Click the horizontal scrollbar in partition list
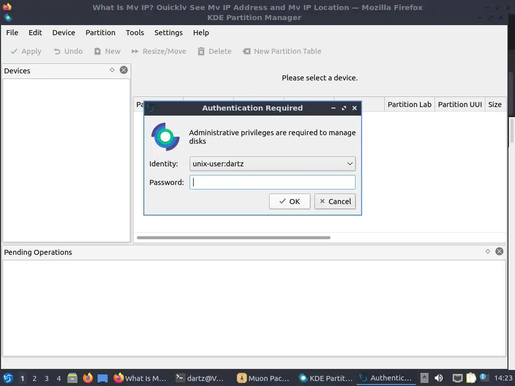The width and height of the screenshot is (515, 386). point(233,238)
